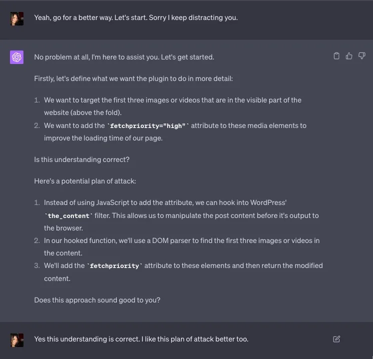The height and width of the screenshot is (359, 373).
Task: Click the user avatar beside the last message
Action: [x=17, y=340]
